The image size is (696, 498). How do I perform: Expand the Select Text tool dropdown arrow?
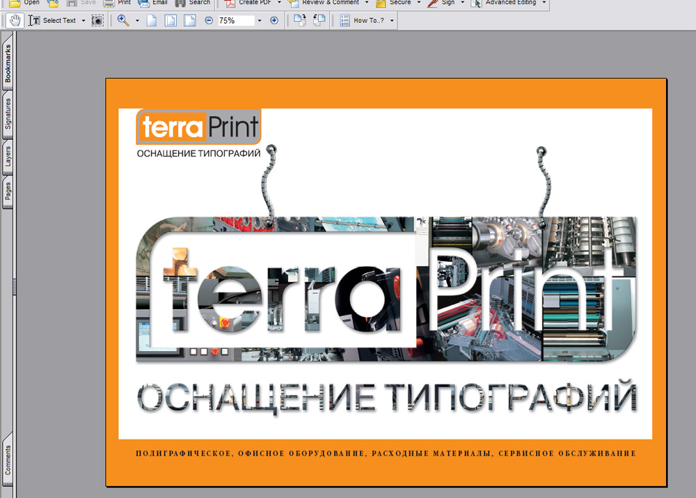84,20
